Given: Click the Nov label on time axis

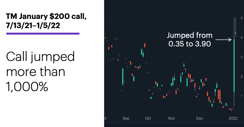Looking at the screenshot, I should (171, 118).
